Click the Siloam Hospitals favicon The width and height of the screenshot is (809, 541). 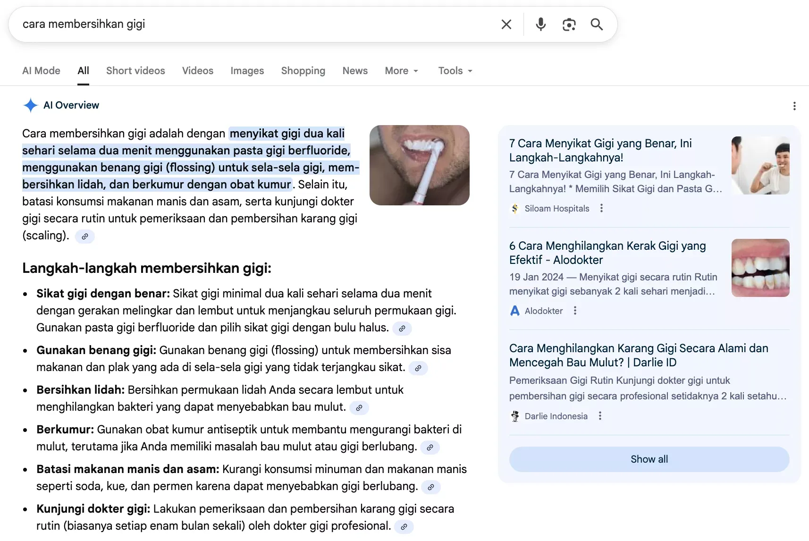tap(515, 208)
